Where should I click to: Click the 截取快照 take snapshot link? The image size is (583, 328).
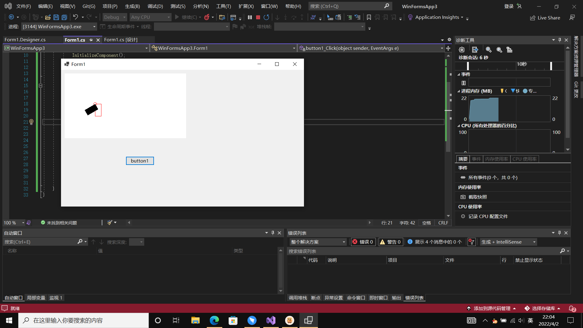[x=477, y=197]
